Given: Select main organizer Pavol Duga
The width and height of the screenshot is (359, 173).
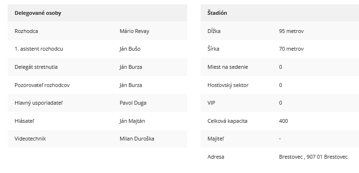Looking at the screenshot, I should click(133, 103).
